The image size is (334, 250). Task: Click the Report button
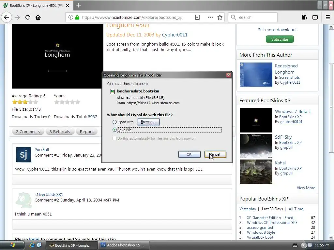[x=86, y=132]
